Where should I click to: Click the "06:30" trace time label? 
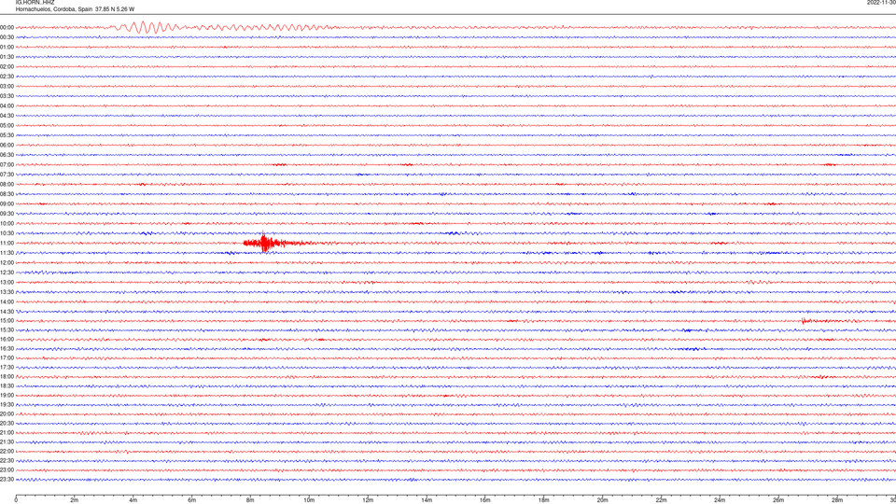tap(7, 155)
